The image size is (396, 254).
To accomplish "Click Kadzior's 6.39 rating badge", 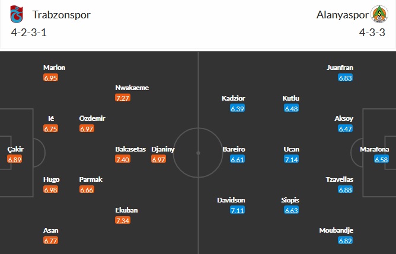I will click(x=238, y=108).
